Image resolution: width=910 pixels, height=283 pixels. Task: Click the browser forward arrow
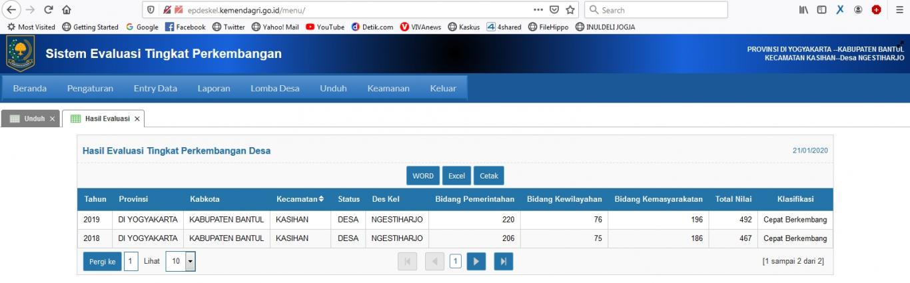tap(29, 10)
